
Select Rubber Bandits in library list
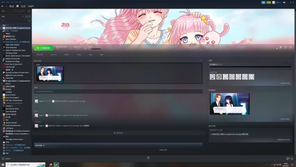(11, 114)
